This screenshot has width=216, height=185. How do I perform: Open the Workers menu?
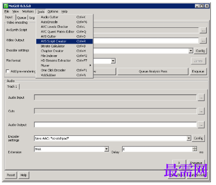28,12
